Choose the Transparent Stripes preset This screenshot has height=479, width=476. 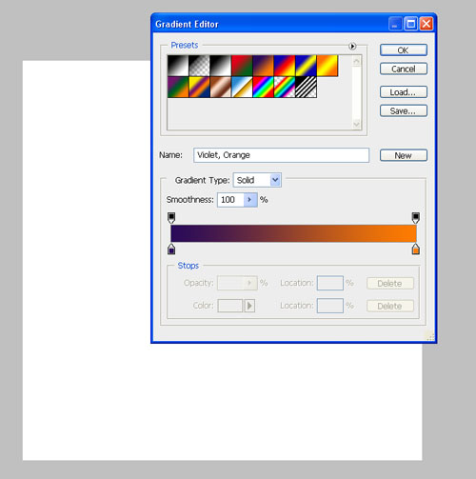[x=306, y=87]
